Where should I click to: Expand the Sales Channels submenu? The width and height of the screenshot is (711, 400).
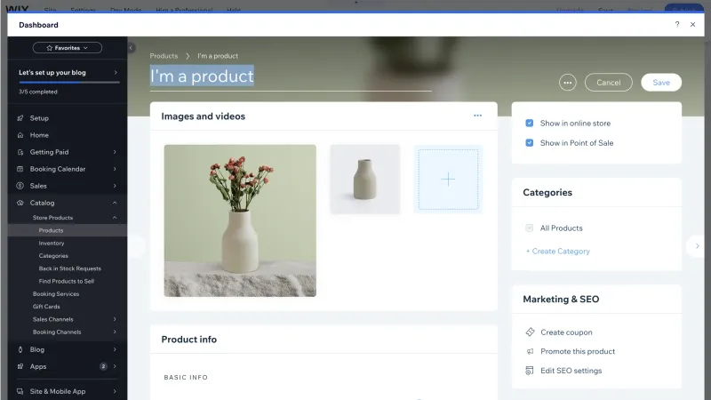(x=115, y=319)
